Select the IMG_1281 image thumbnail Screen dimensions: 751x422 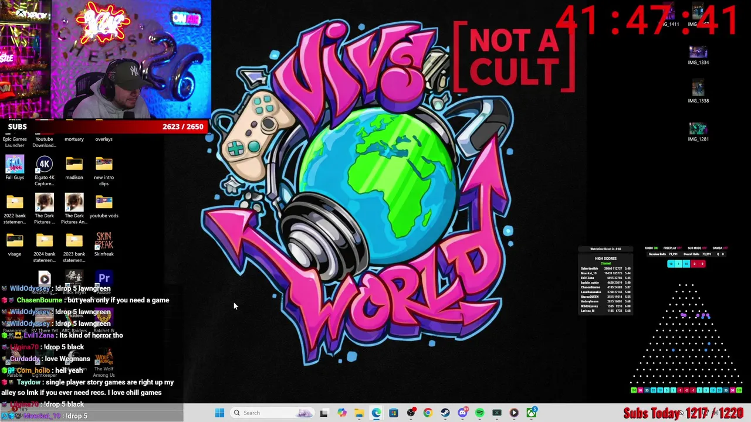pos(698,132)
